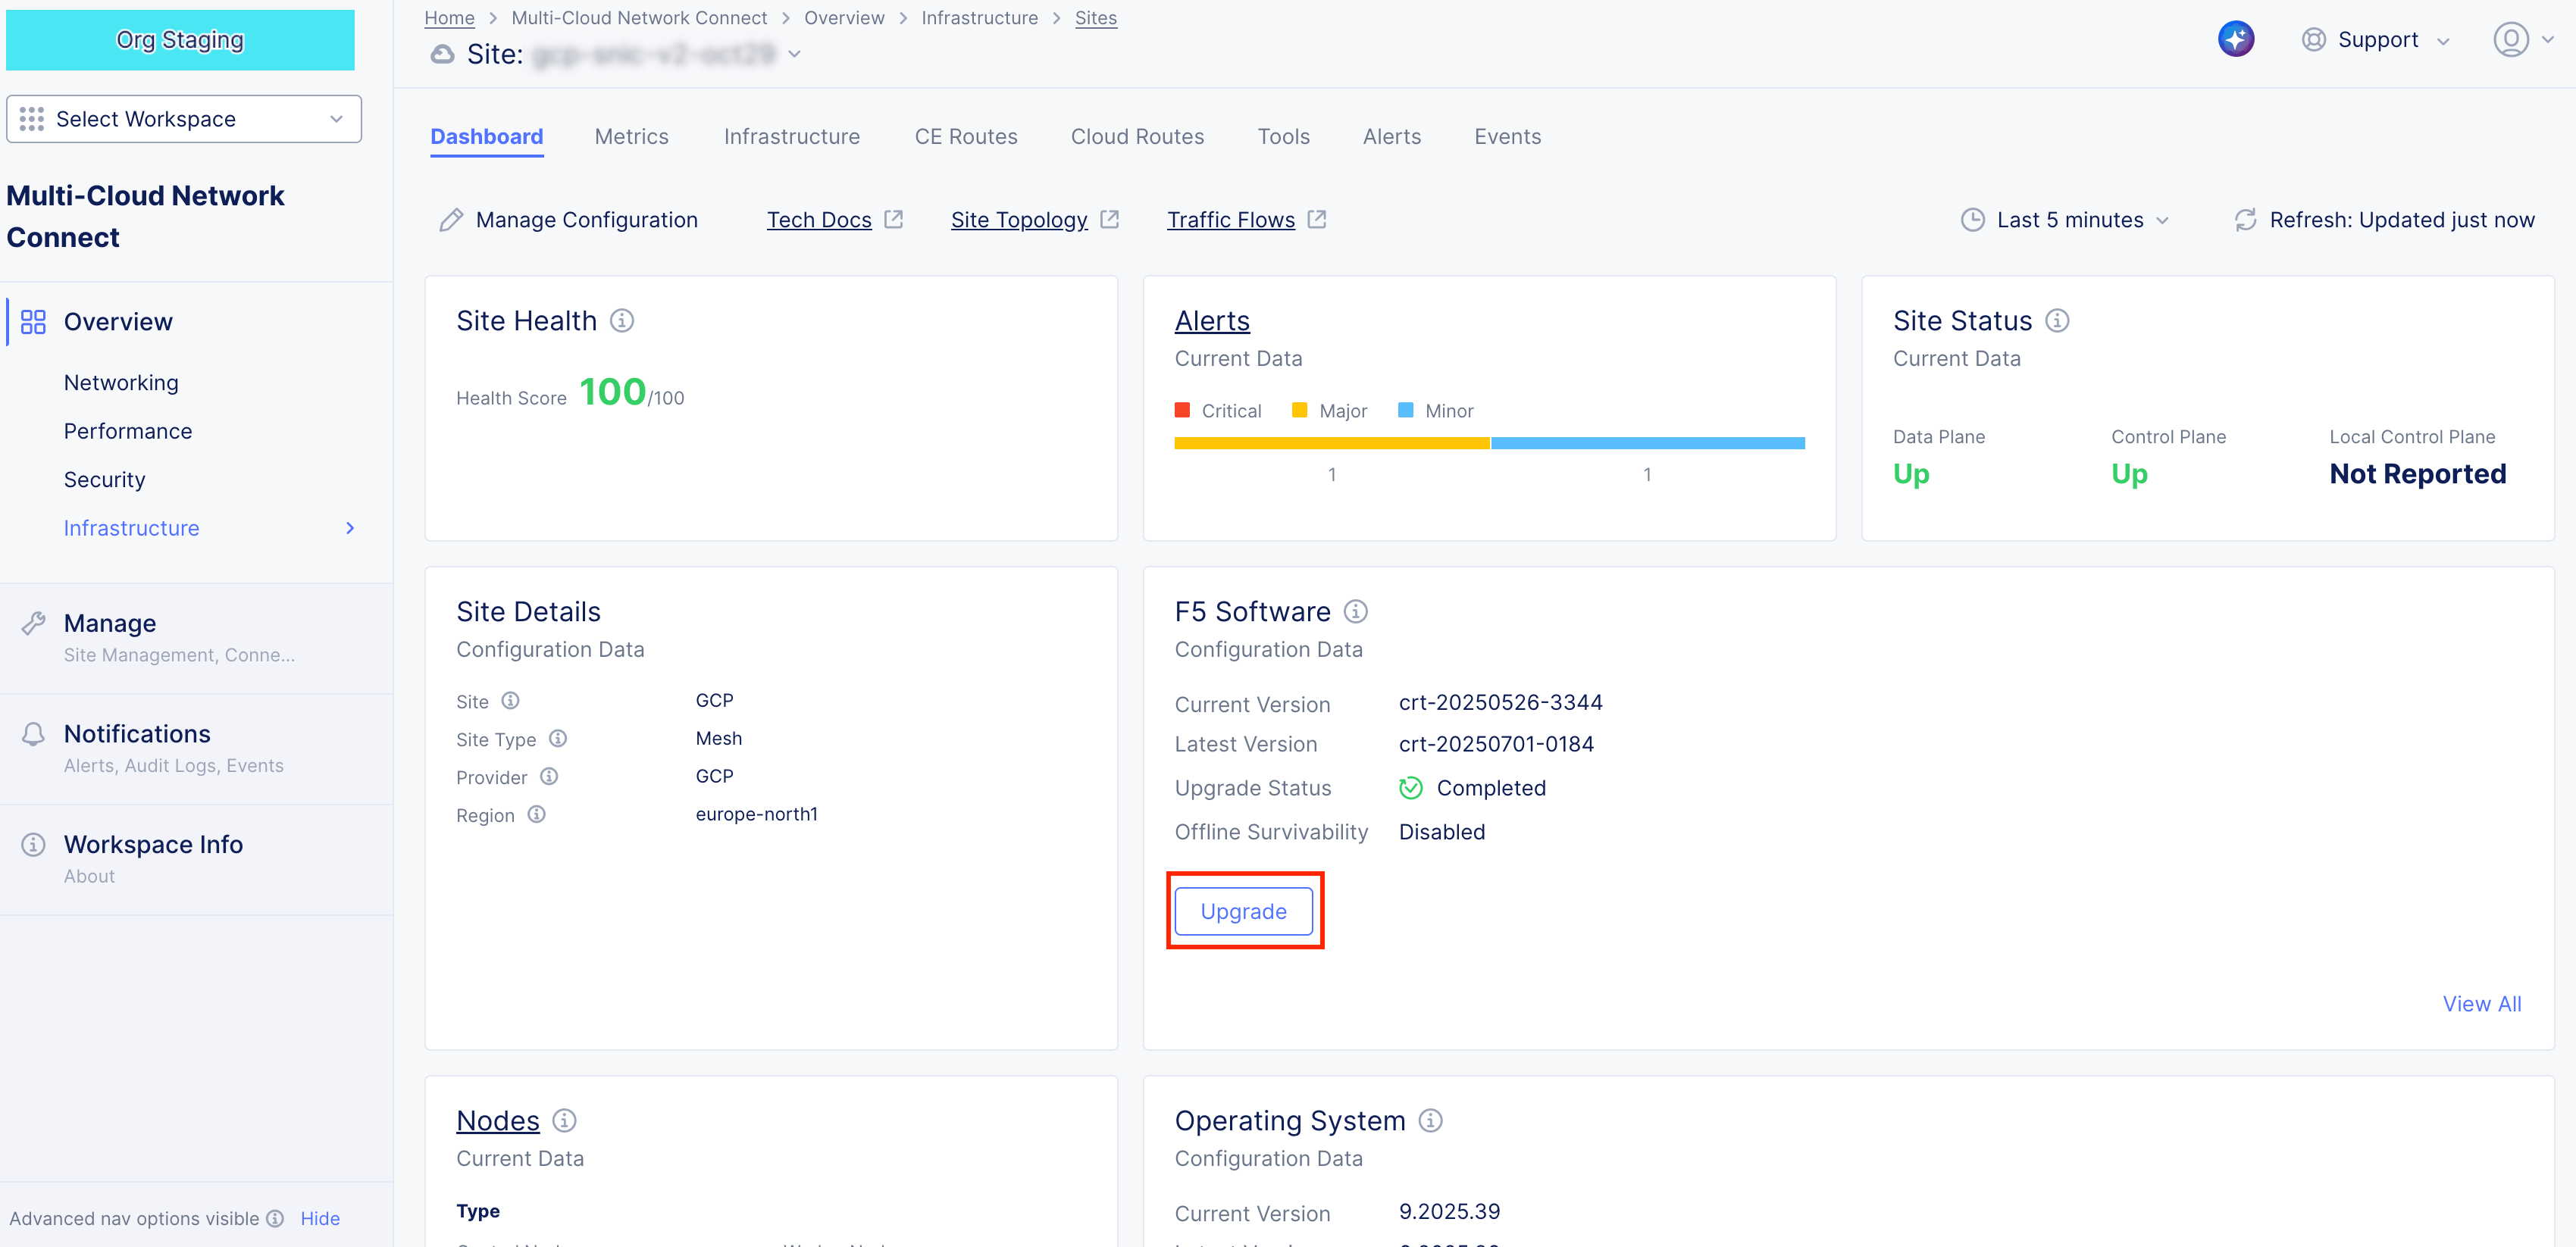This screenshot has width=2576, height=1247.
Task: Open the Cloud Routes tab
Action: click(x=1137, y=136)
